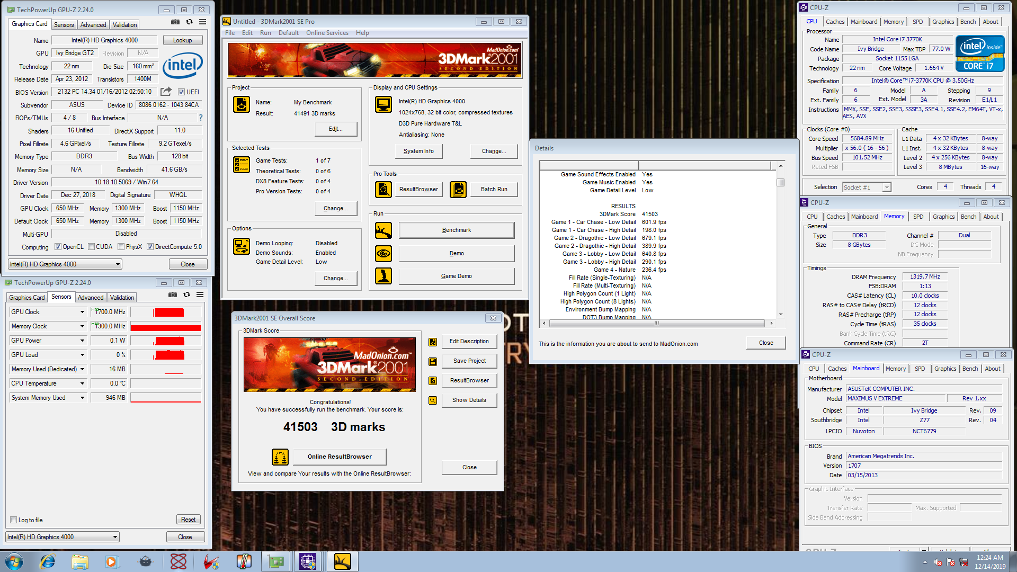Click the System Info button
Screen dimensions: 1017x572
418,151
